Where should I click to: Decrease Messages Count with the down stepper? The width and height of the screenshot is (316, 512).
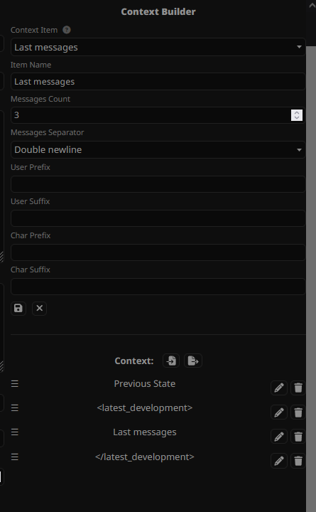click(x=297, y=118)
